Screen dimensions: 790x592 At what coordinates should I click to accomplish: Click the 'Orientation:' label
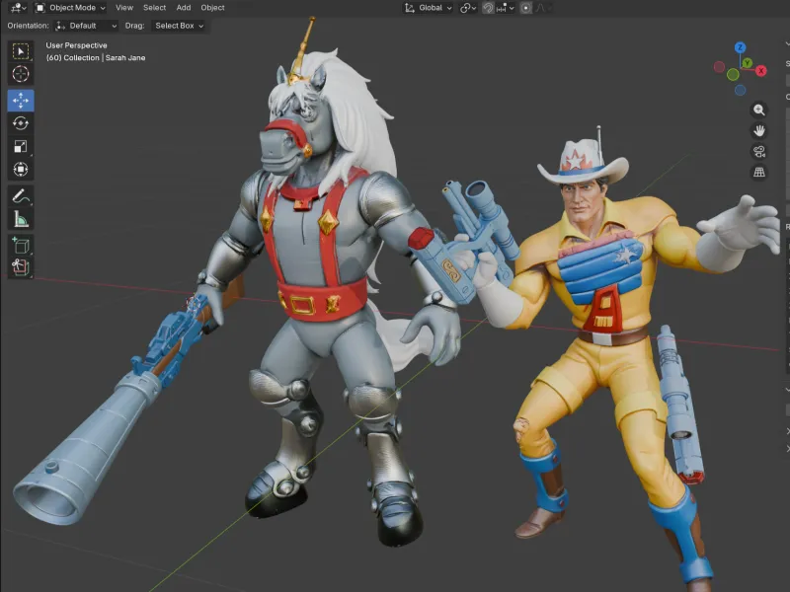[x=28, y=26]
